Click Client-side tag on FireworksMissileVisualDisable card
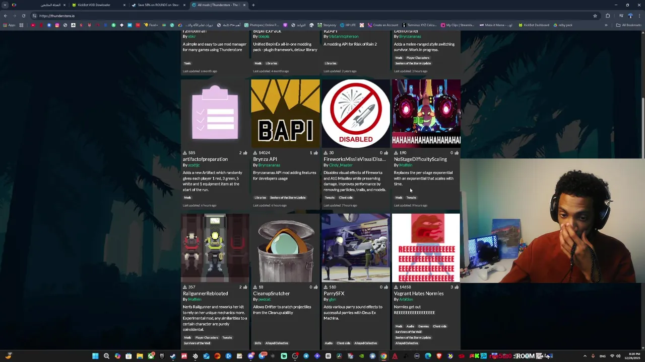645x362 pixels. (x=346, y=198)
